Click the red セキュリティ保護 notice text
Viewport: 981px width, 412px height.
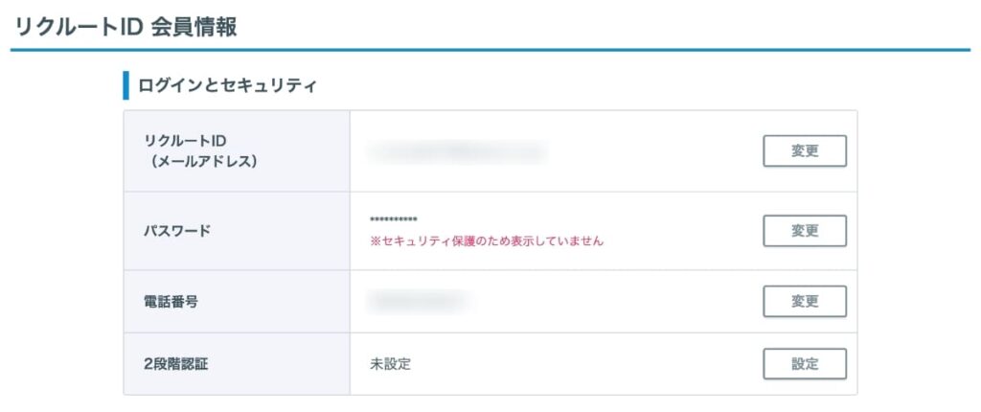(487, 241)
